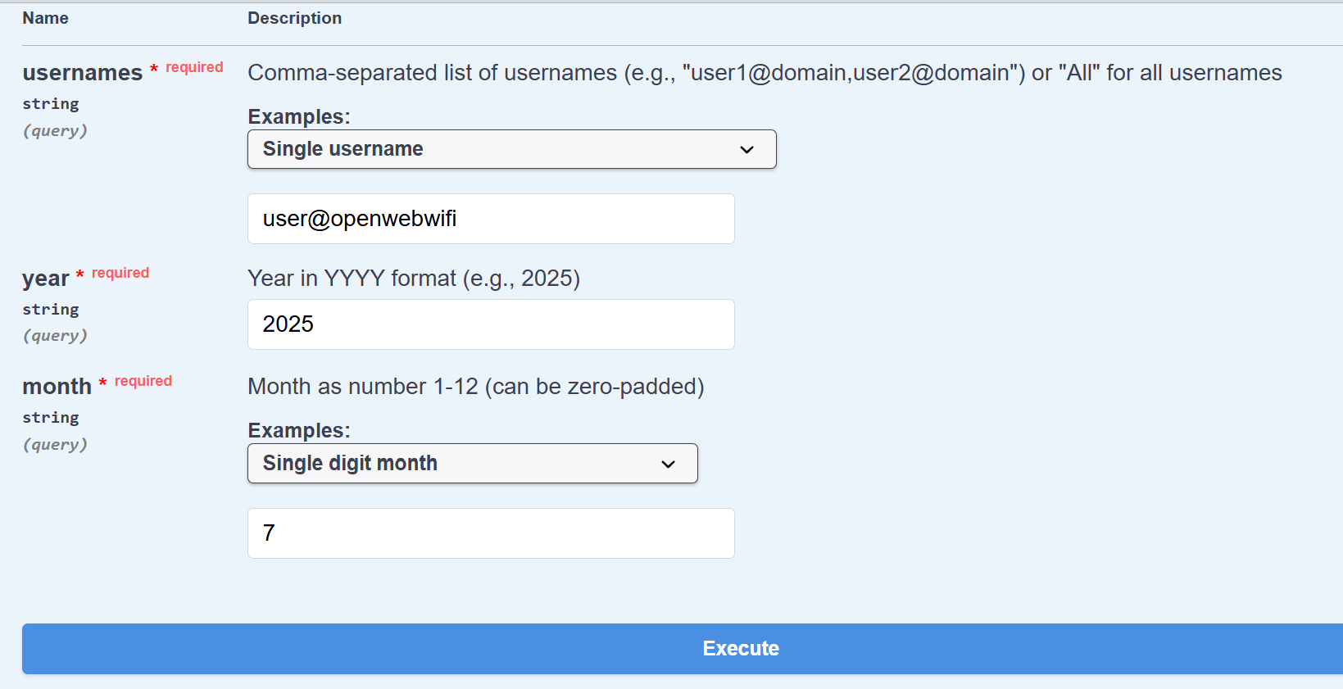Click the Year in YYYY format description

click(413, 279)
